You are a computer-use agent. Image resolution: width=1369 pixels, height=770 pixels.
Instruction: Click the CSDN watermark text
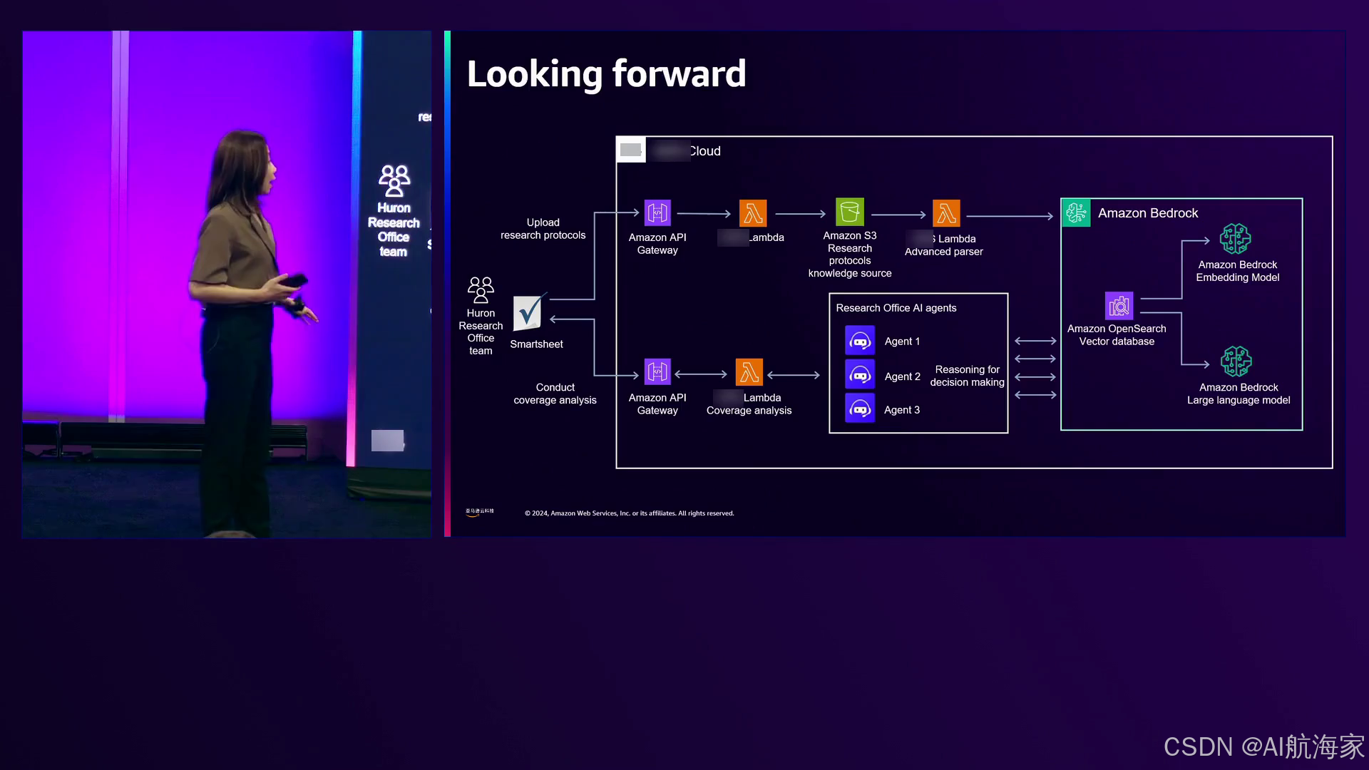(x=1263, y=746)
